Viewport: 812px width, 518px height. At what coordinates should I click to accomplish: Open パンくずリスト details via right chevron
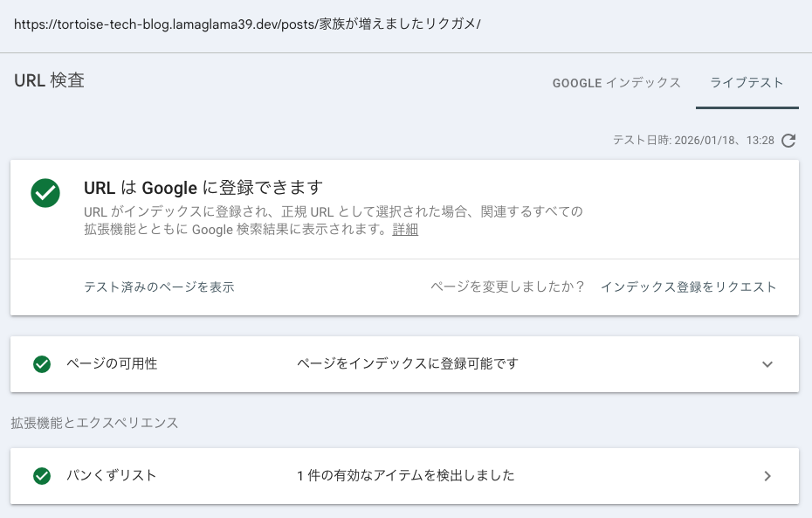coord(767,476)
